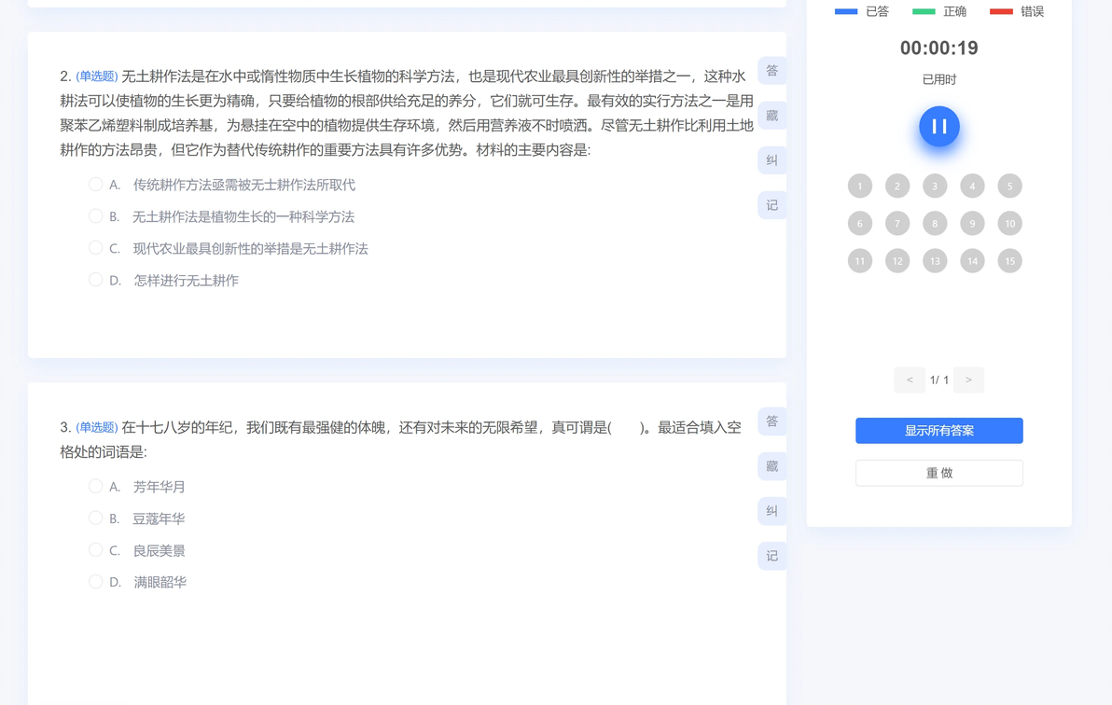Click 重做 redo button
1112x705 pixels.
939,473
